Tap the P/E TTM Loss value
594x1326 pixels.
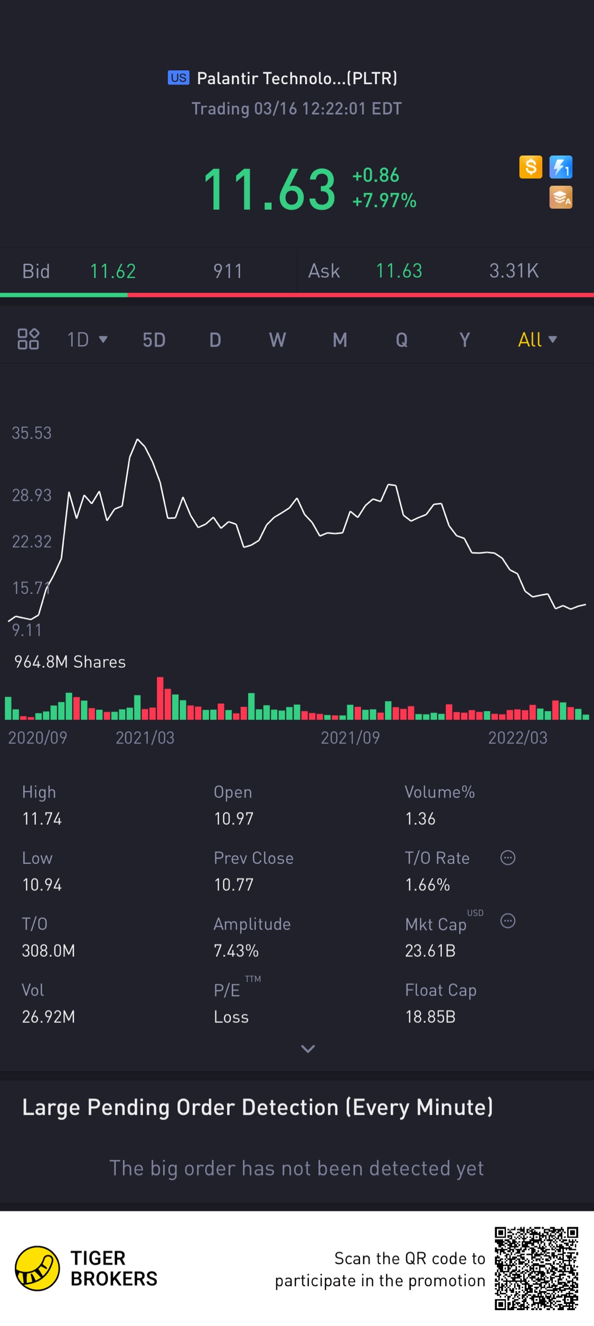click(231, 1016)
